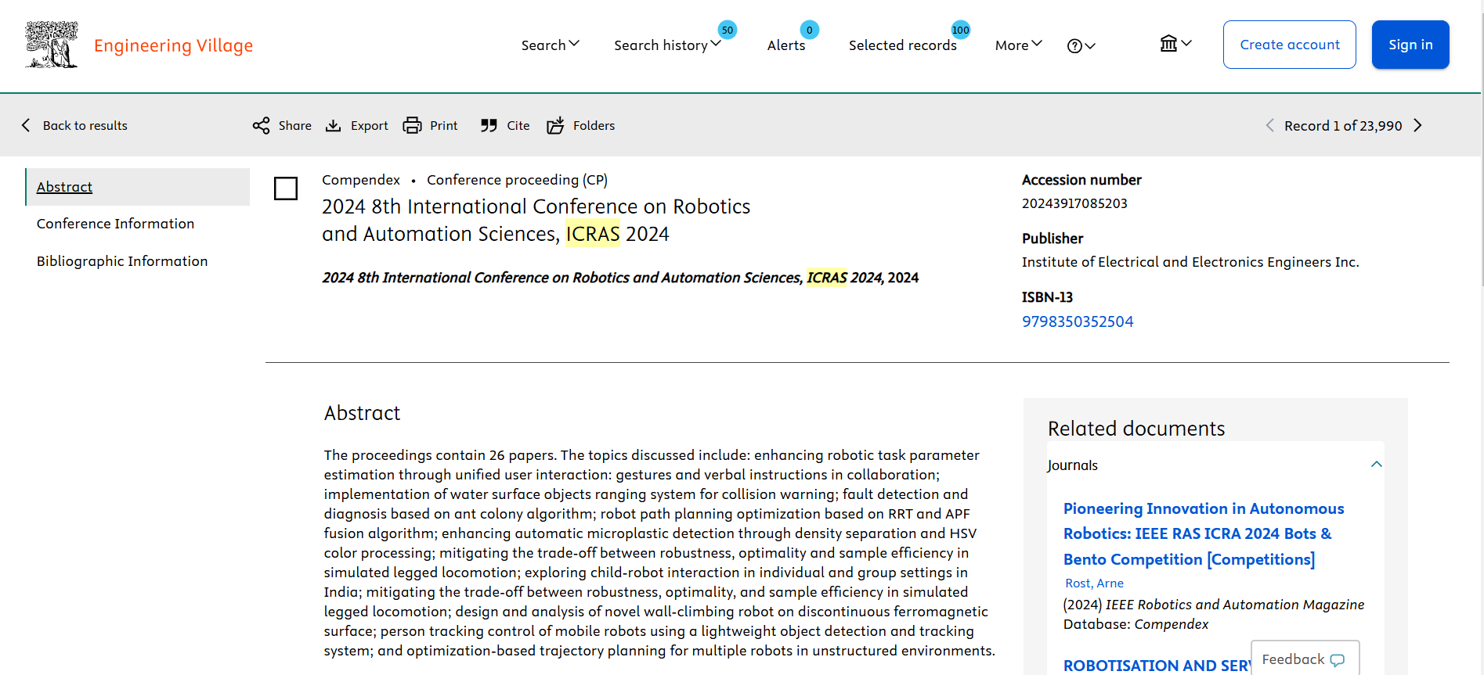Switch to Conference Information section

115,224
